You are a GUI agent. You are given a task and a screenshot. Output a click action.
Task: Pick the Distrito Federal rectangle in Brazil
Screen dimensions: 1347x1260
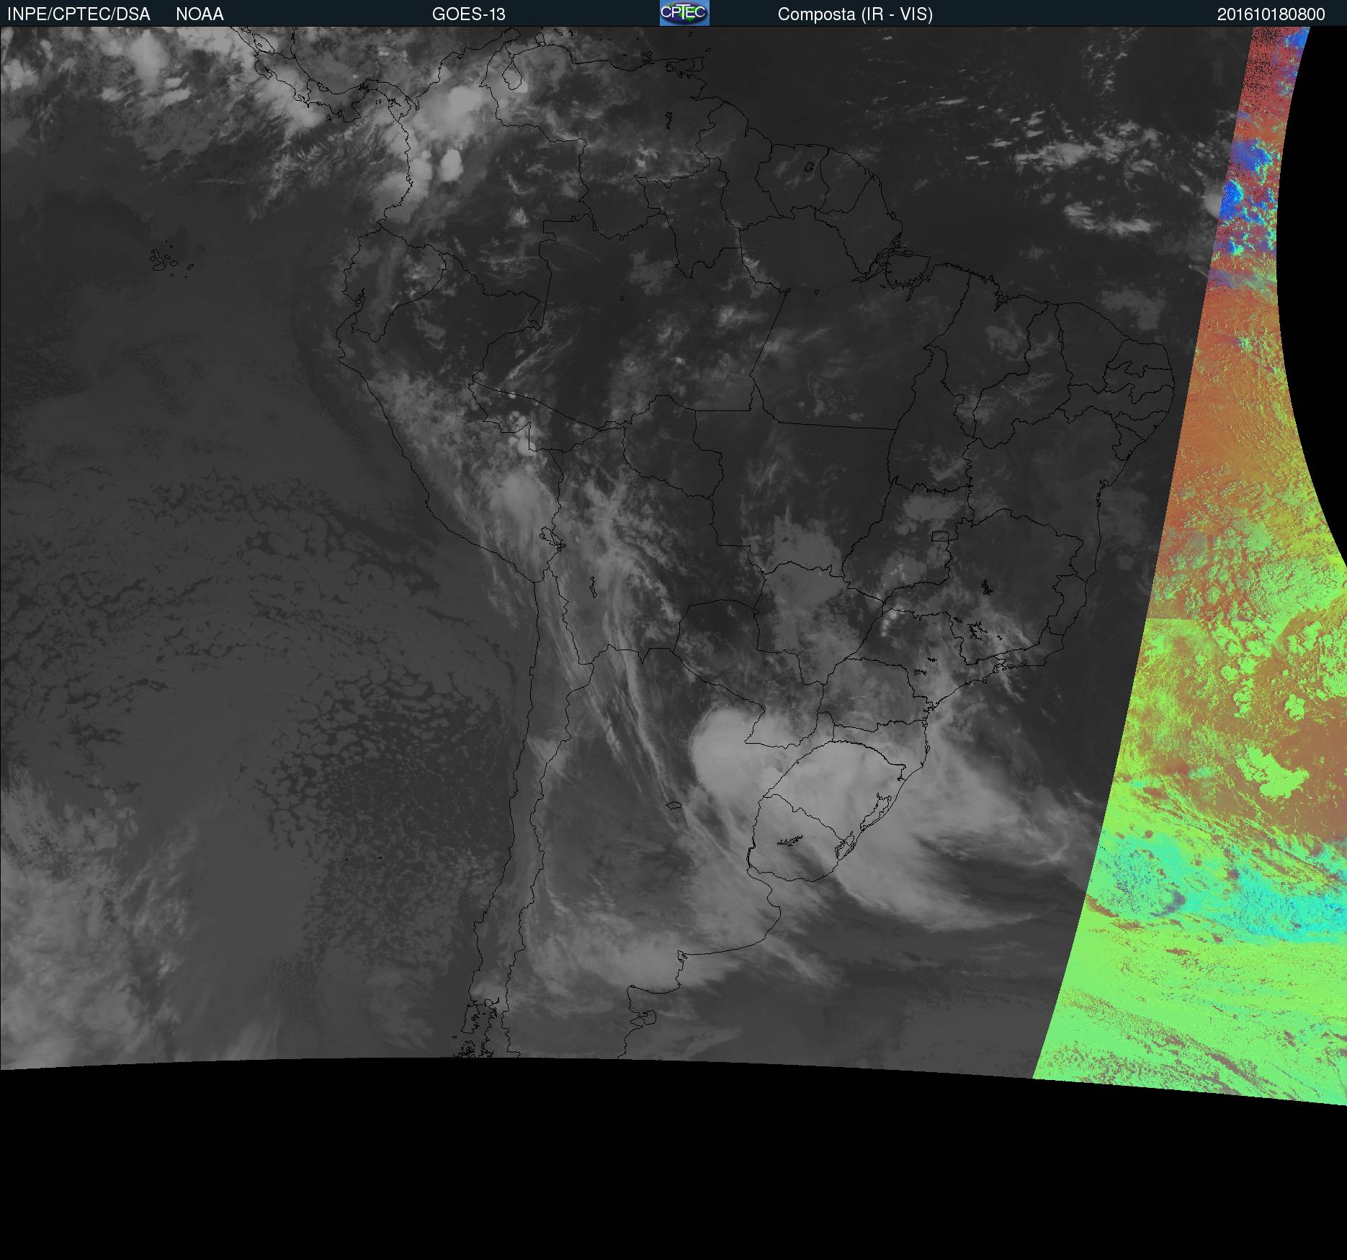coord(940,536)
